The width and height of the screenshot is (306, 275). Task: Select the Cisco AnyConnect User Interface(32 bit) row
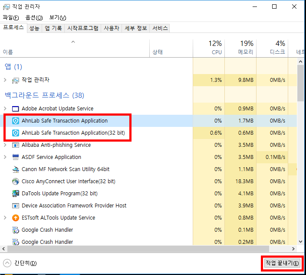pyautogui.click(x=148, y=181)
